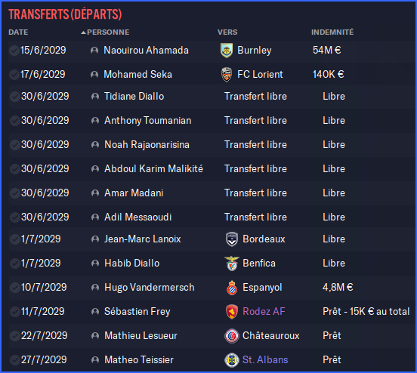Viewport: 417px width, 373px height.
Task: Open St. Albans club link
Action: coord(265,359)
